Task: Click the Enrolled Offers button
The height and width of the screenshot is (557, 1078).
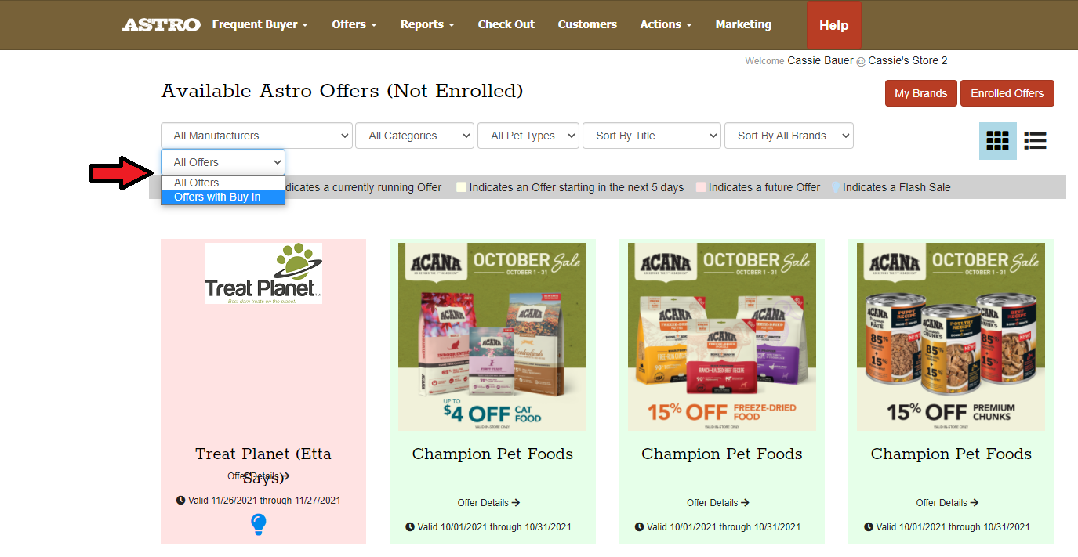Action: click(1007, 93)
